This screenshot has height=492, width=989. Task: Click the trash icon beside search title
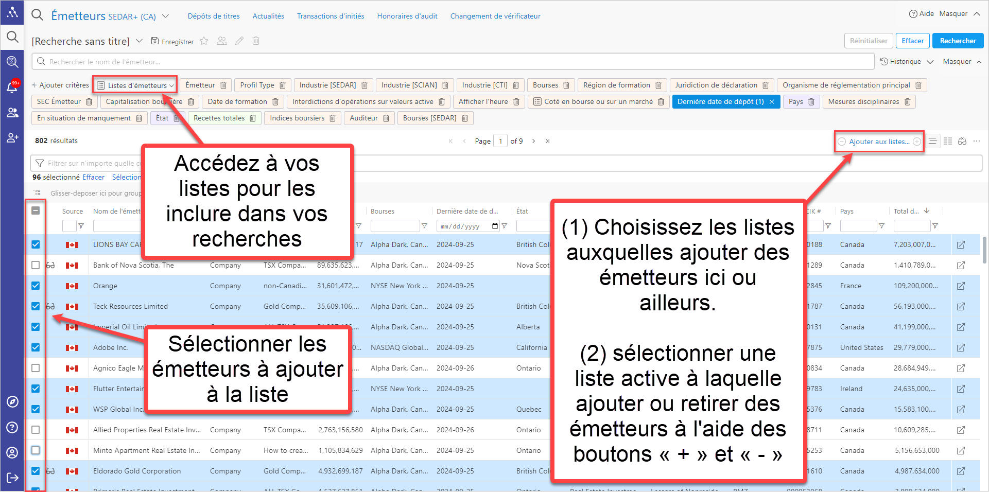(x=256, y=41)
